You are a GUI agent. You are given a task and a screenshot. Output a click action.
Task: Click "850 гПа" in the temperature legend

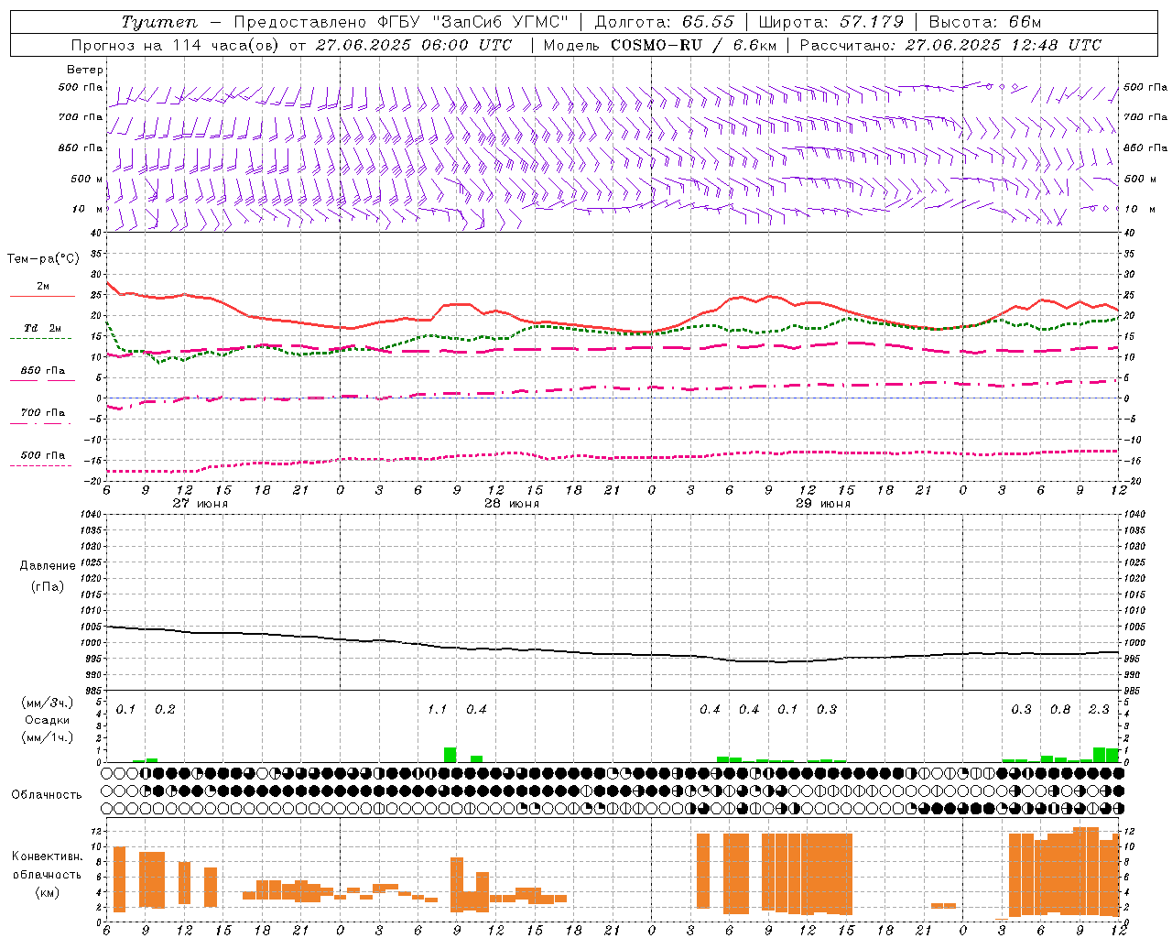(x=42, y=371)
